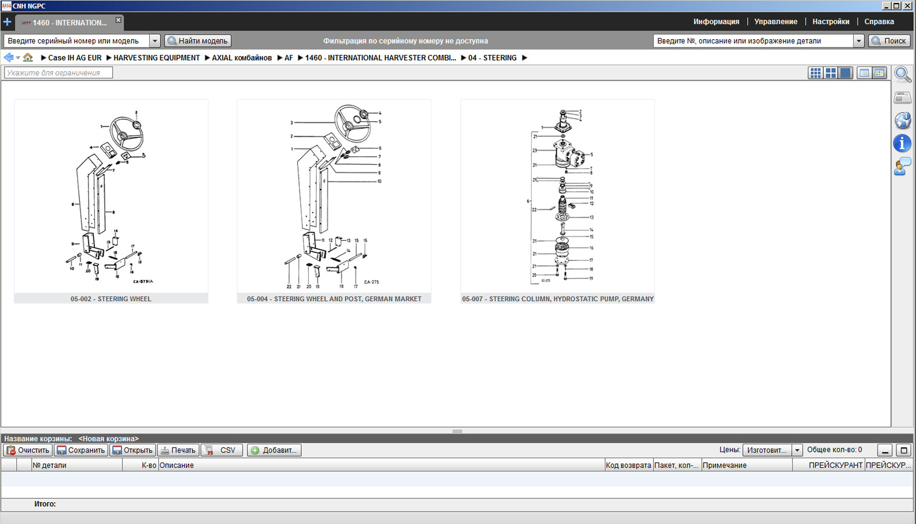Open 05-007 Steering Column Hydrostatic Pump thumbnail
916x524 pixels.
pos(557,199)
